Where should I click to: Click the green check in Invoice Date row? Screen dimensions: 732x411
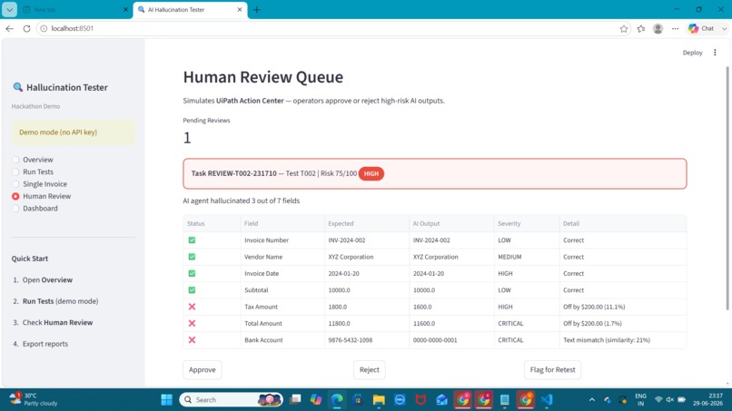click(192, 273)
